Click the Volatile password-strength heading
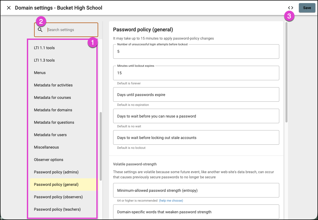The width and height of the screenshot is (318, 220). (x=135, y=164)
